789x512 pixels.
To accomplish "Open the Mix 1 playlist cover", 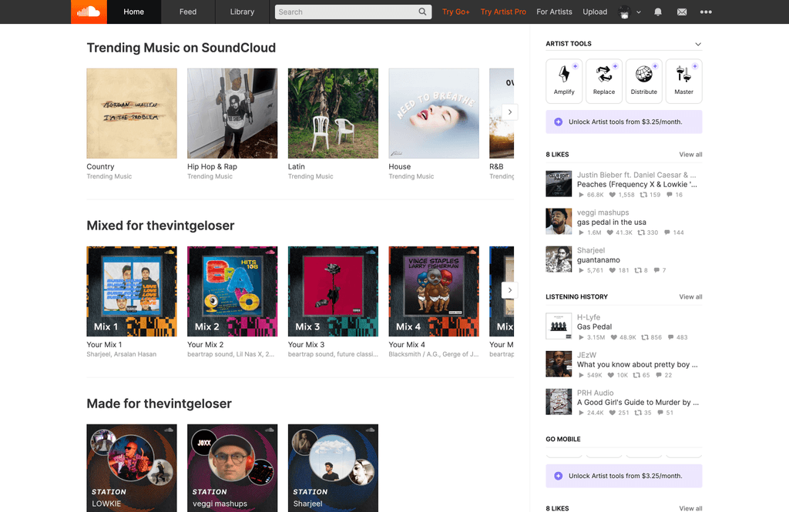I will [132, 291].
